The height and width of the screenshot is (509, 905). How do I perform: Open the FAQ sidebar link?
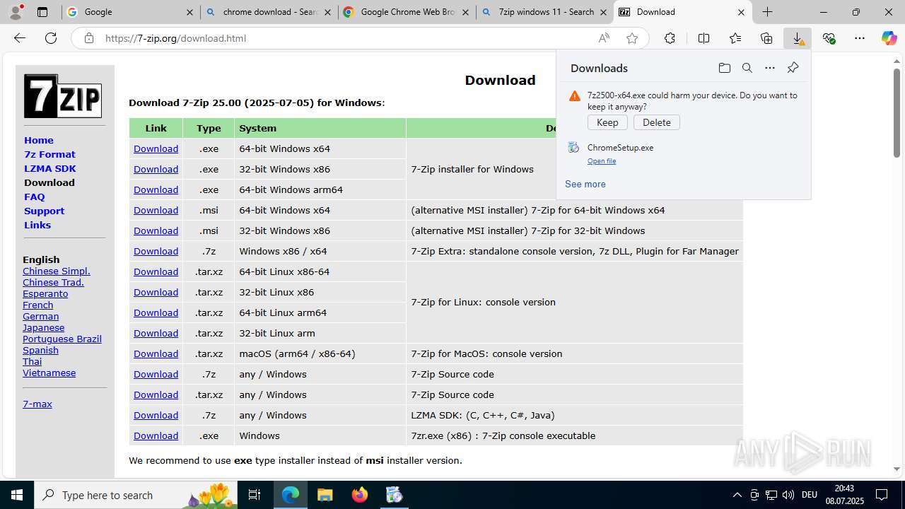point(34,197)
